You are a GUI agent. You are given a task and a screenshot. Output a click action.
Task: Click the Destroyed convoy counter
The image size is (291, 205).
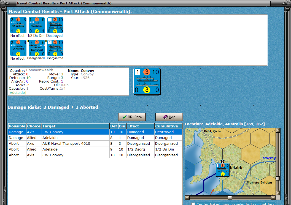click(55, 25)
